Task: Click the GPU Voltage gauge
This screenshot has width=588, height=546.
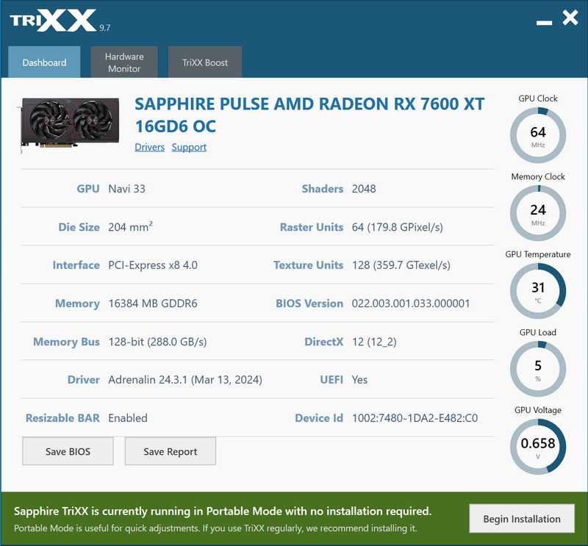Action: pos(538,447)
